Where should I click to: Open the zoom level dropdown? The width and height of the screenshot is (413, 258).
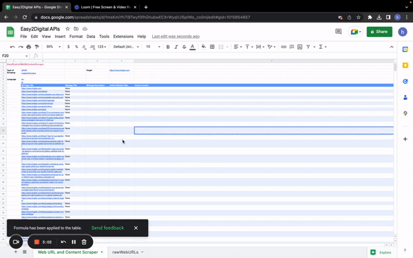[x=53, y=47]
